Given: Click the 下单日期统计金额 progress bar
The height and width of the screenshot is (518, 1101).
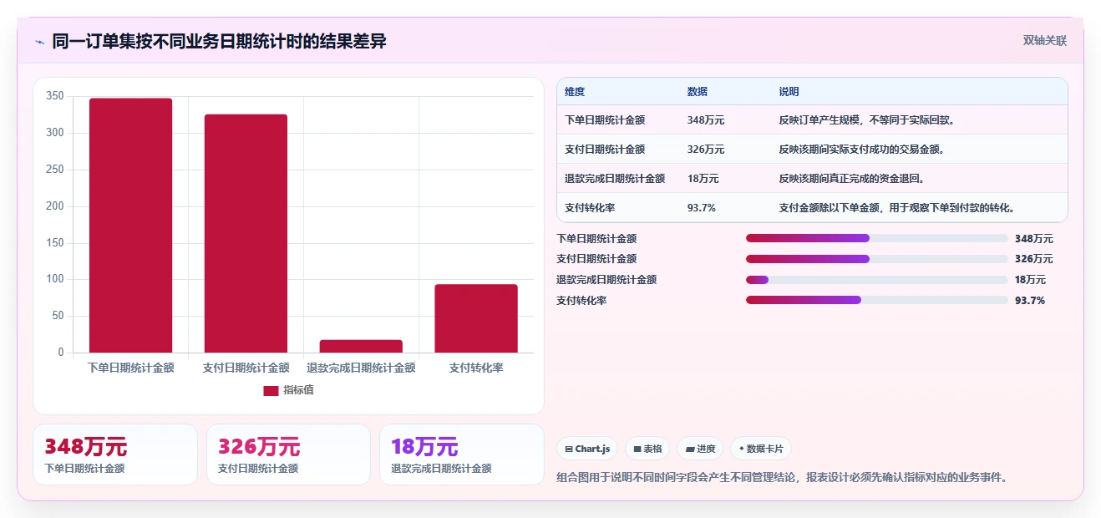Looking at the screenshot, I should [877, 238].
